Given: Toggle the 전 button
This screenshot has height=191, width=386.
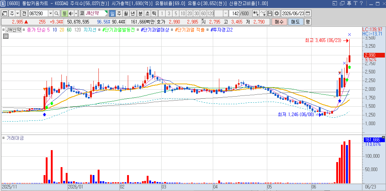Looking at the screenshot, I should click(x=24, y=13).
